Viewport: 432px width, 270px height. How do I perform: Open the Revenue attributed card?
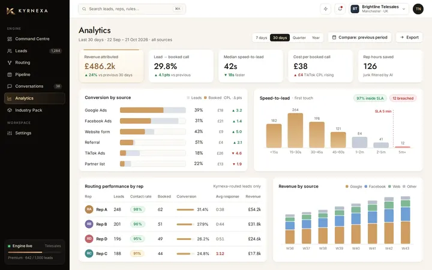[112, 66]
